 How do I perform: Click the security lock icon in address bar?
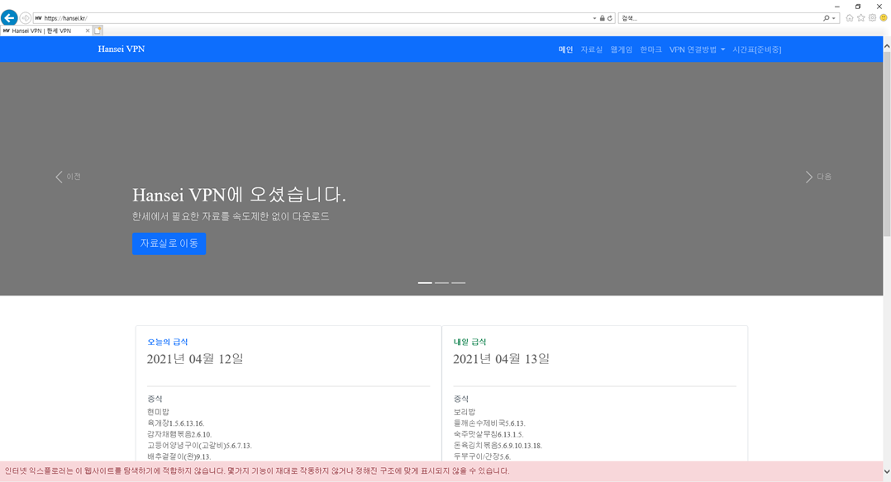click(602, 18)
